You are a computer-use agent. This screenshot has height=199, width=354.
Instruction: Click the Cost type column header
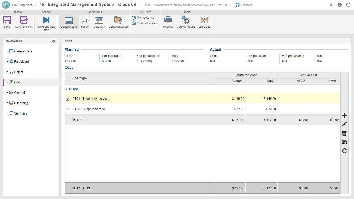point(80,78)
